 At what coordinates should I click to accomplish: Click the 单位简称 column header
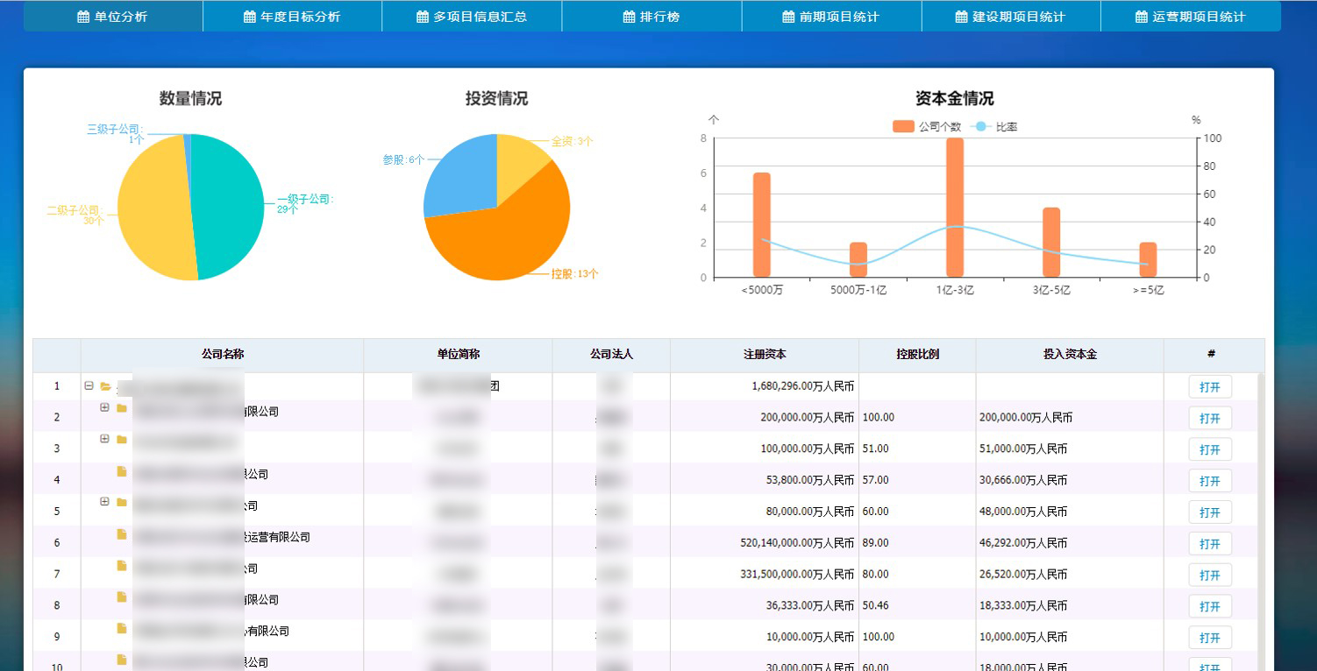pyautogui.click(x=458, y=355)
